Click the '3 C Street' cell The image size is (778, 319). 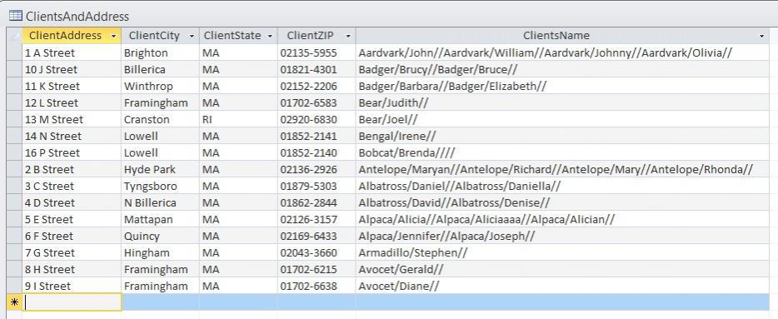point(72,186)
